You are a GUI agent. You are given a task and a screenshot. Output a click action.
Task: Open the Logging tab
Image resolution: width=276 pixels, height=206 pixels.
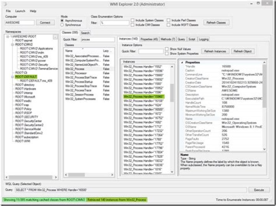(204, 39)
